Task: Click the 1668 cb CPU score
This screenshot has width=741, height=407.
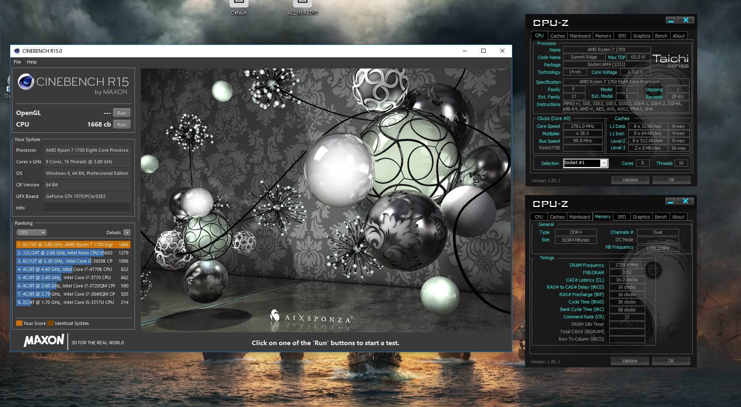Action: [99, 125]
